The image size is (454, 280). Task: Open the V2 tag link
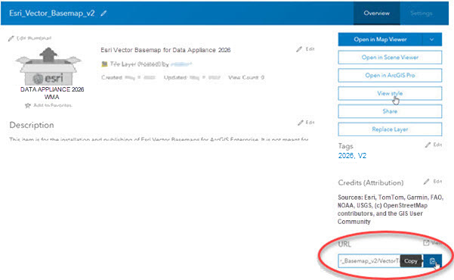tap(362, 156)
